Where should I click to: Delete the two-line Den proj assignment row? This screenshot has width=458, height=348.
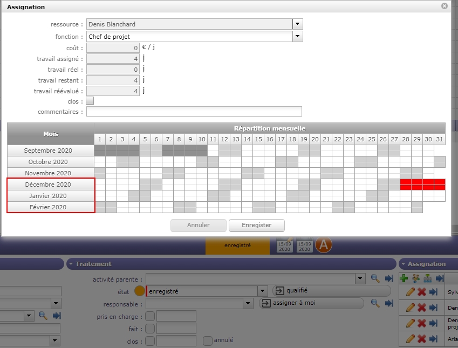[422, 323]
